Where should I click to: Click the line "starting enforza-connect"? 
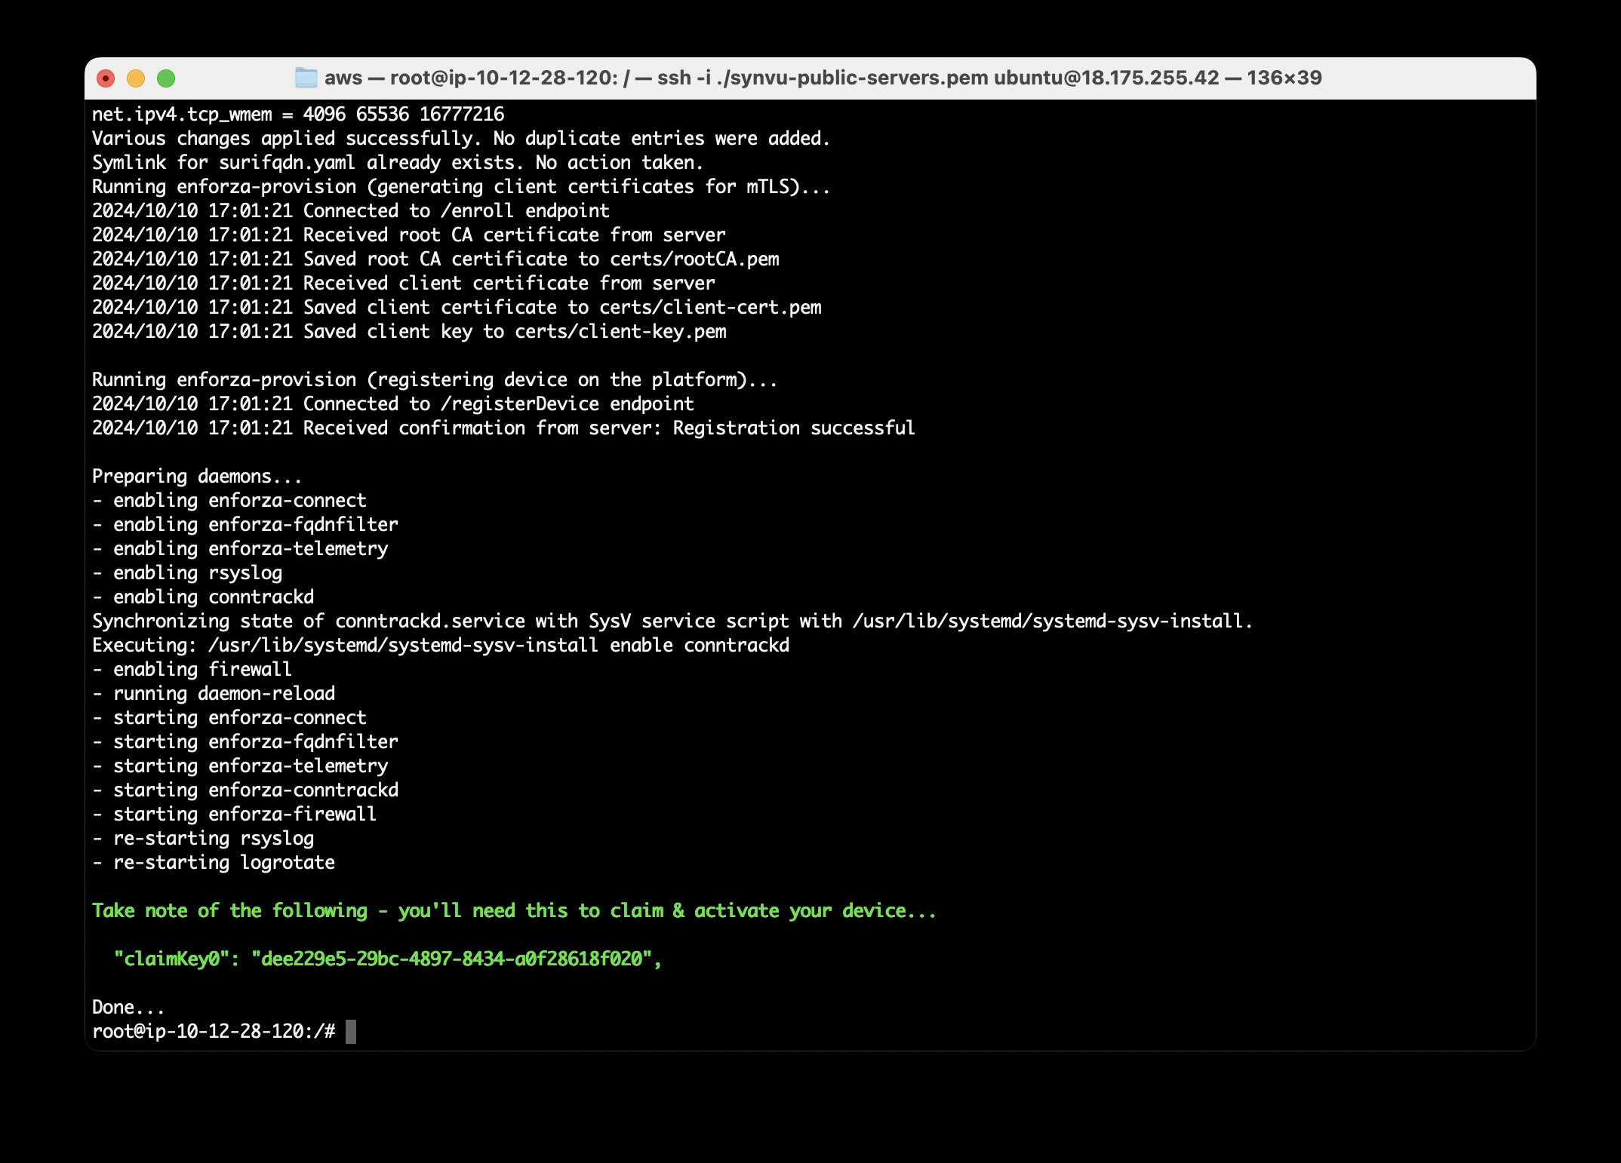229,718
